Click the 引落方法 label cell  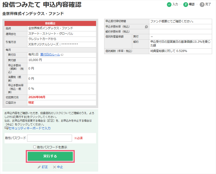pos(16,42)
